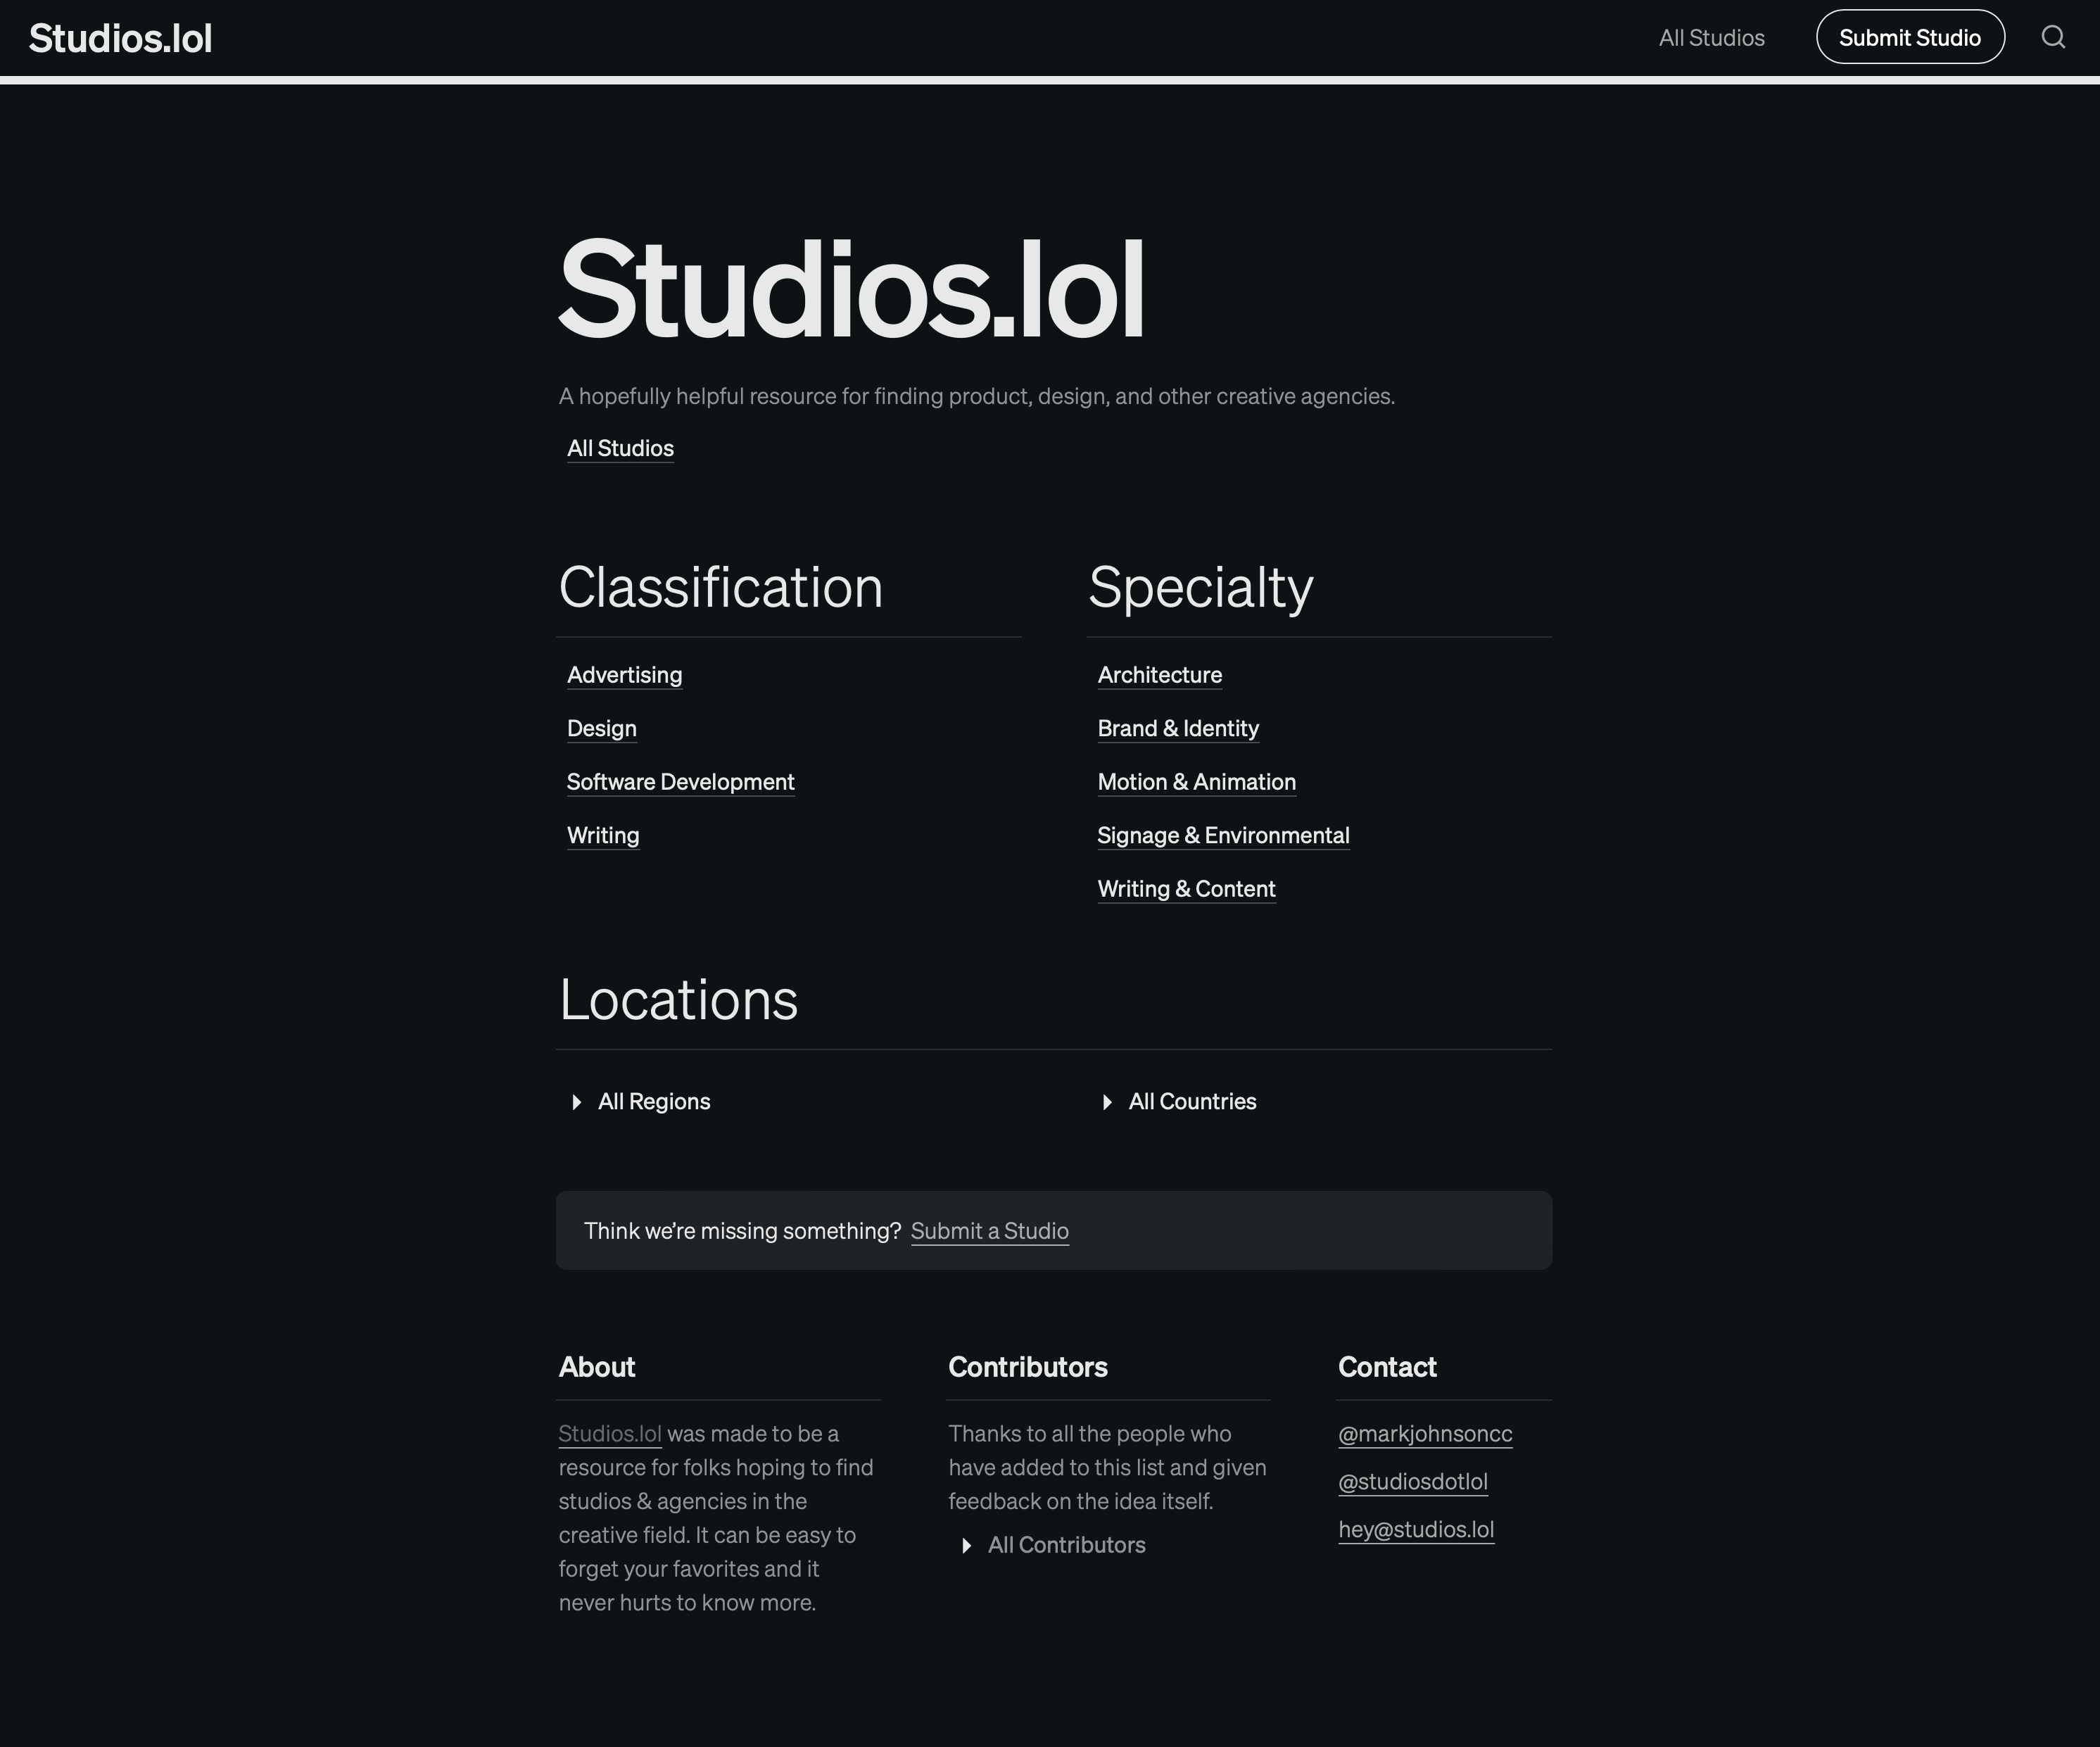Select the Design classification

coord(601,728)
